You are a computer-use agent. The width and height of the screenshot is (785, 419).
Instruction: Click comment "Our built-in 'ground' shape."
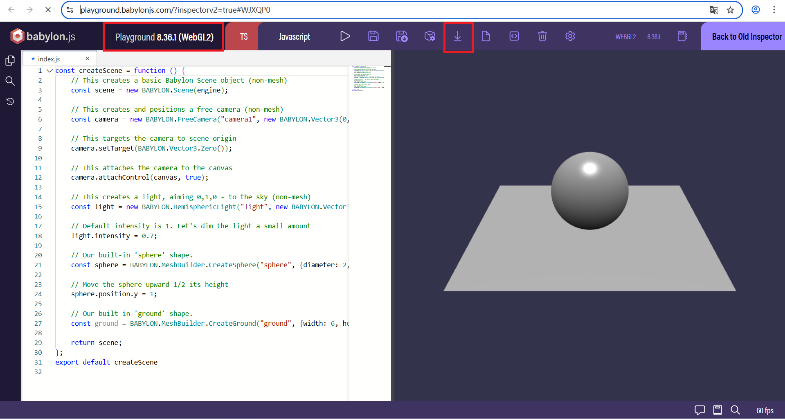tap(132, 314)
